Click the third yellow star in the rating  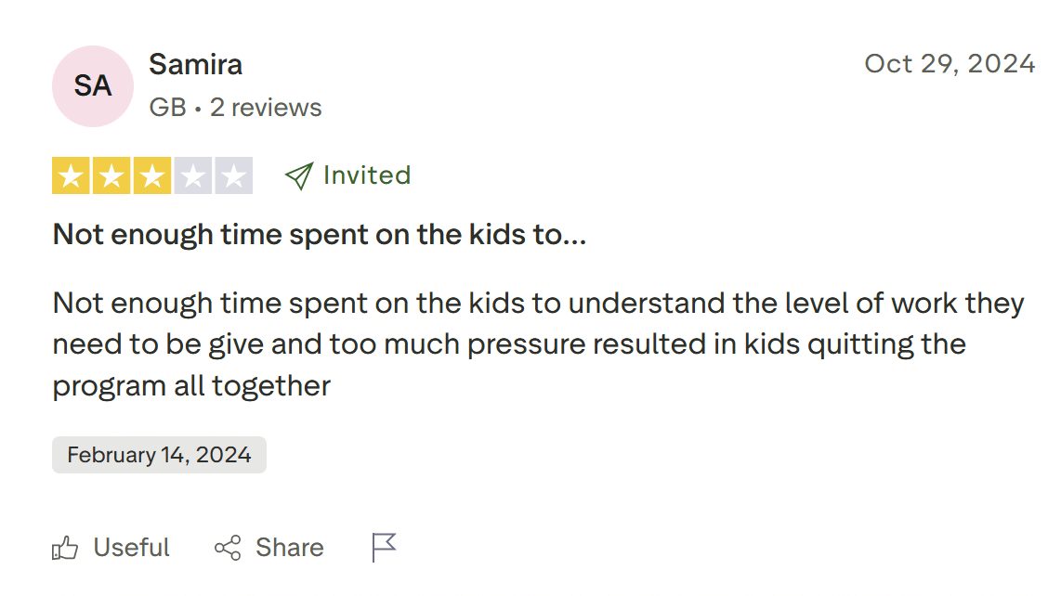pos(152,175)
